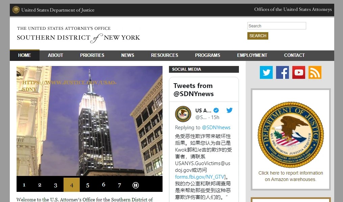Screen dimensions: 343x202
Task: Select highlighted slide 4 indicator
Action: 72,185
